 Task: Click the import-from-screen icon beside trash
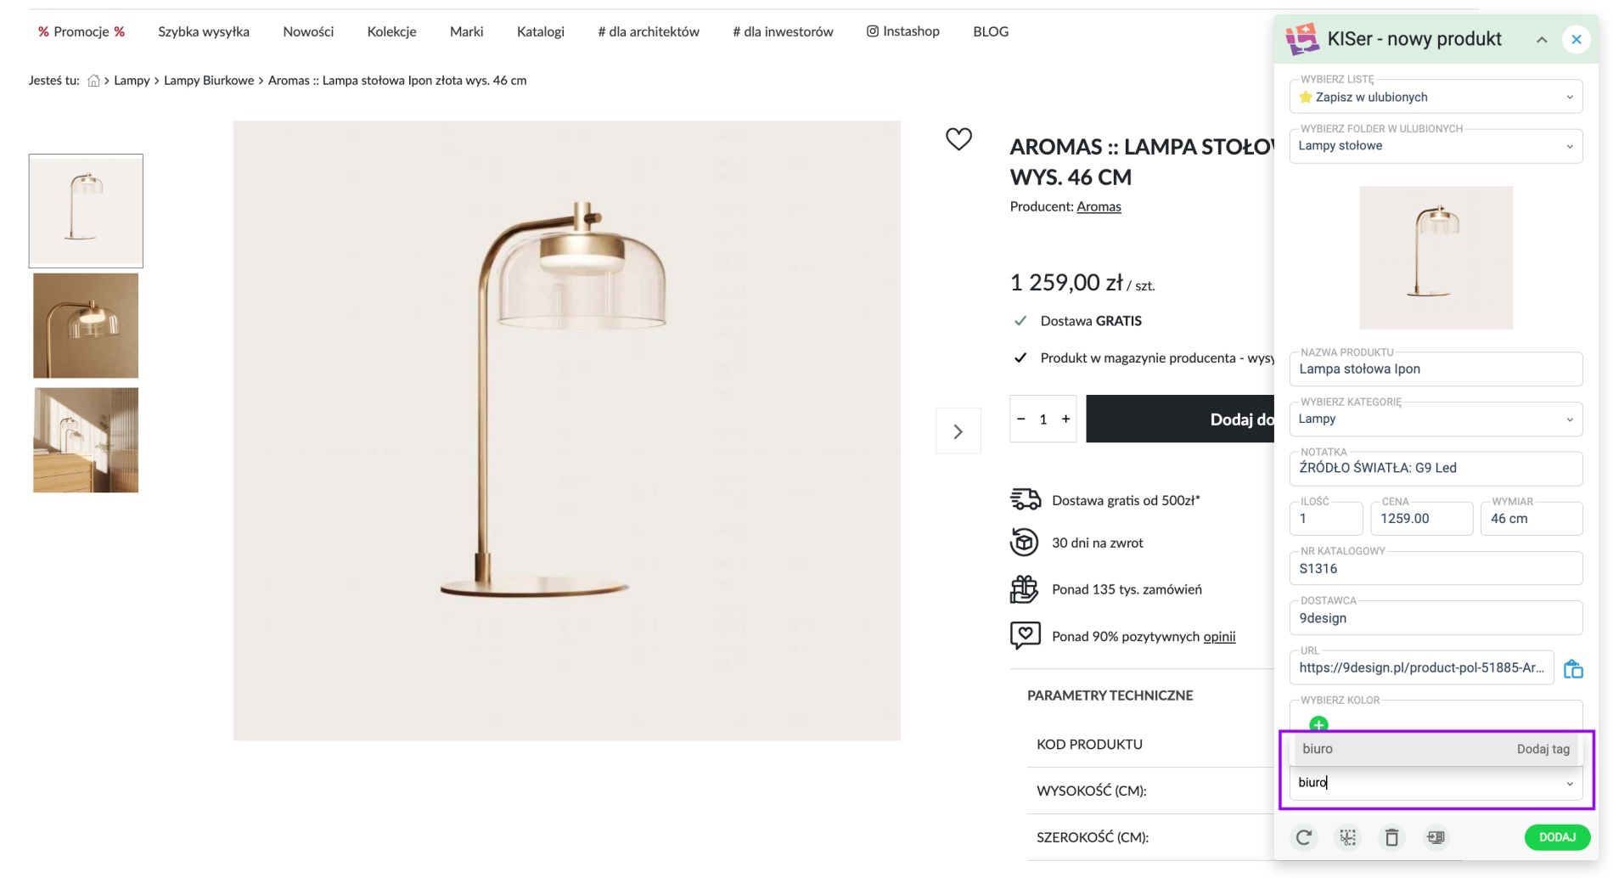pyautogui.click(x=1436, y=837)
